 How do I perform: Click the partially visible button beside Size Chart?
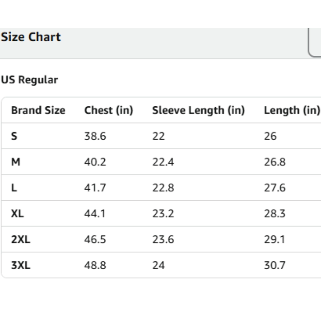(315, 43)
